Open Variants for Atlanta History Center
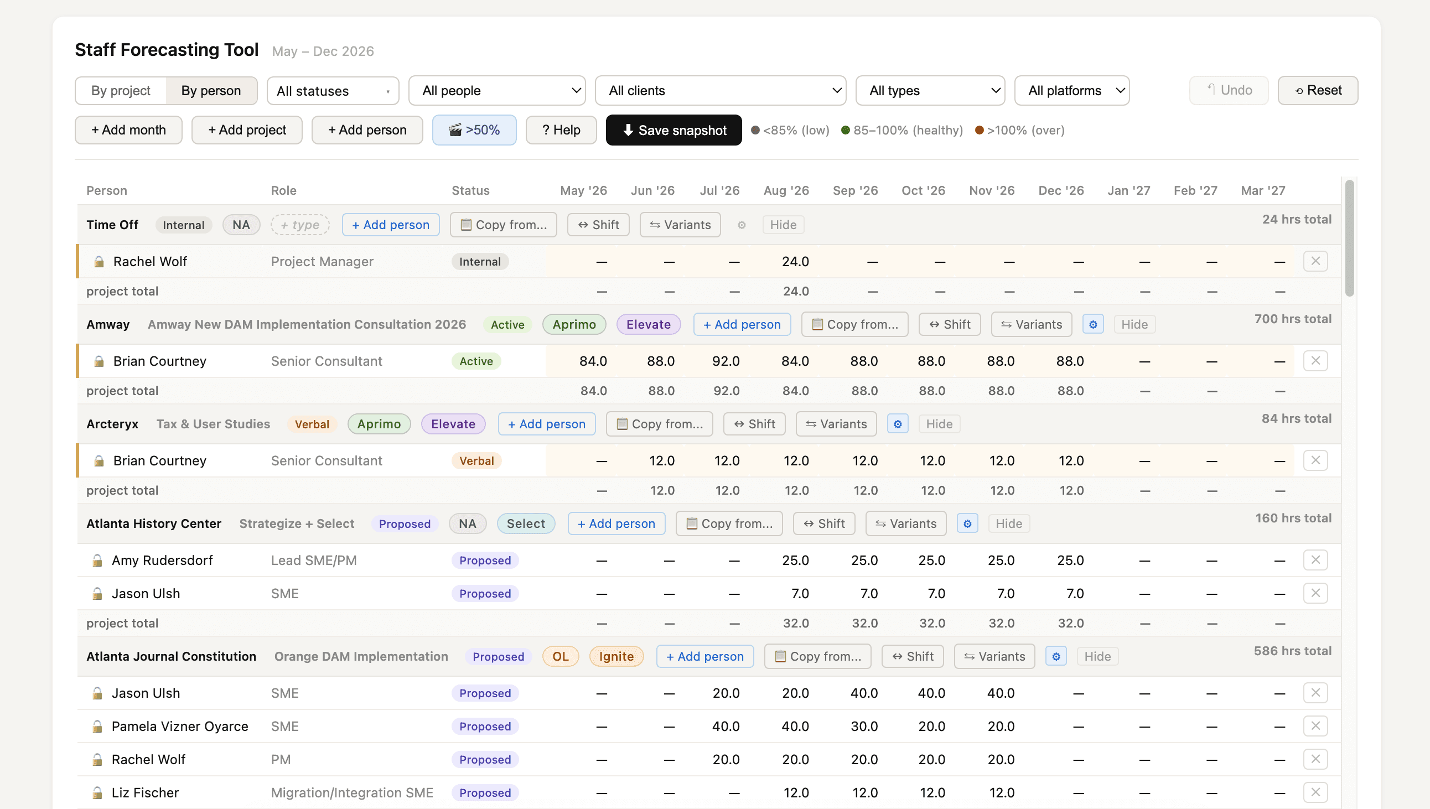Image resolution: width=1430 pixels, height=809 pixels. point(906,523)
